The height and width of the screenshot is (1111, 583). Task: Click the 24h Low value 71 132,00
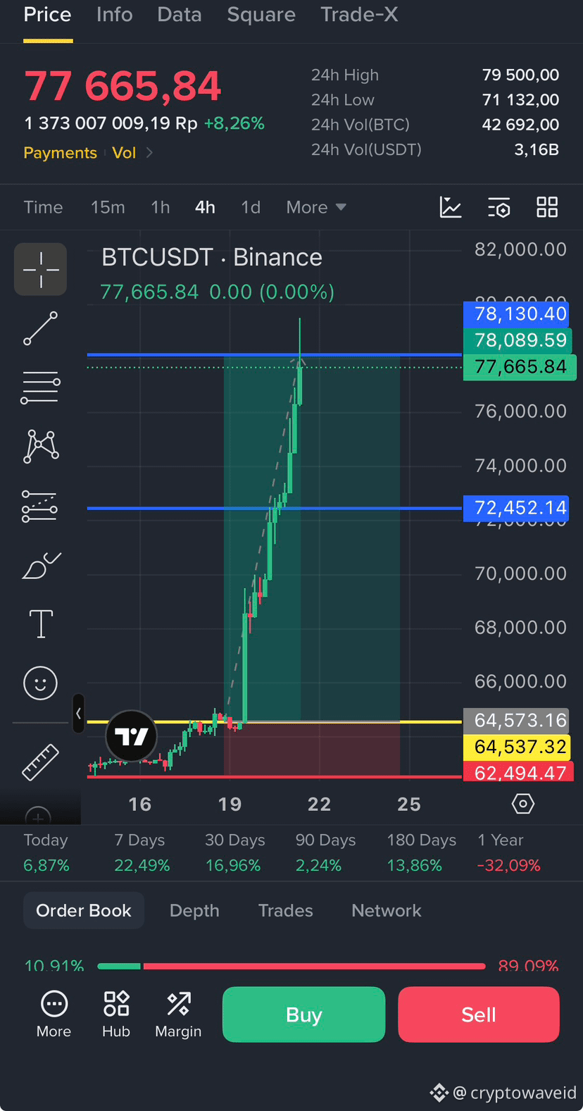pyautogui.click(x=520, y=99)
